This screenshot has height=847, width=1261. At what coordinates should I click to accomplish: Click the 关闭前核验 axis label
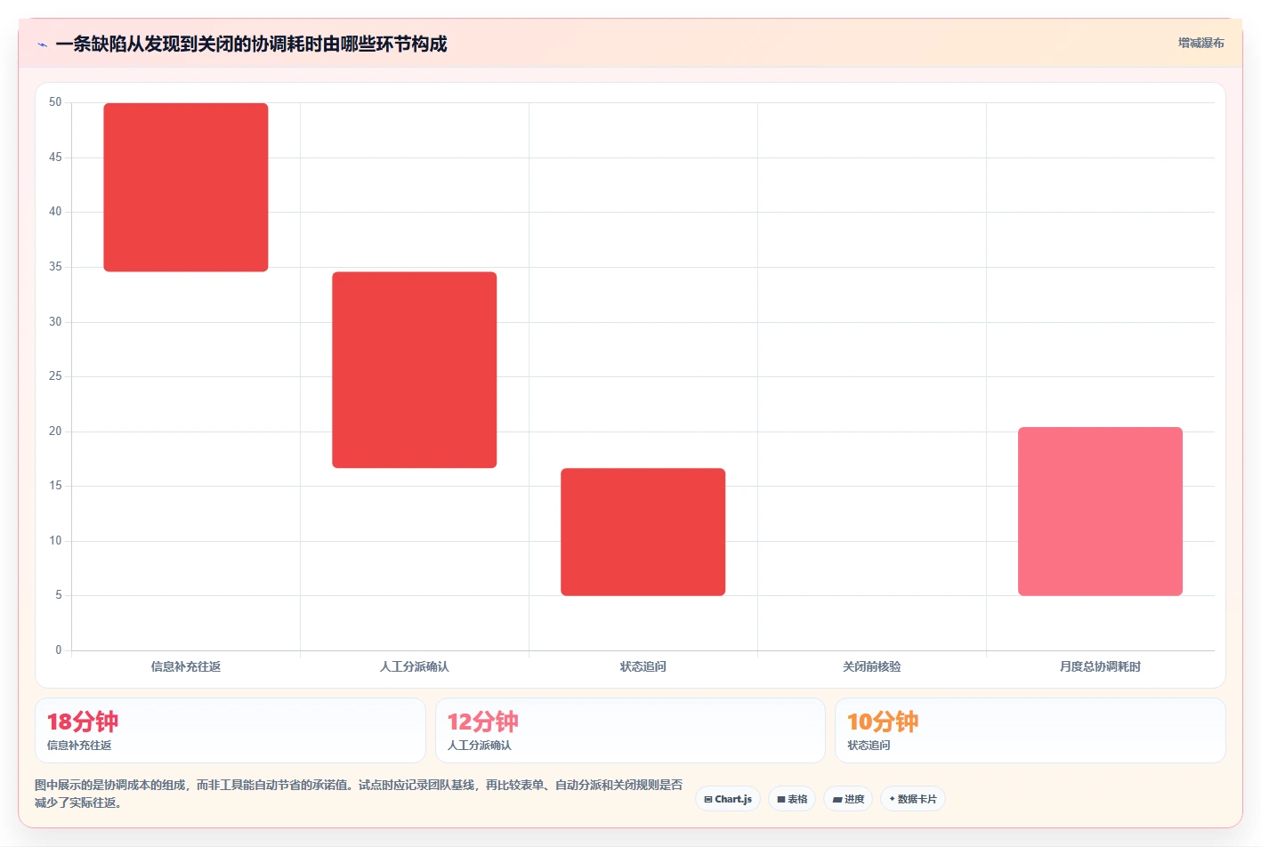click(x=872, y=666)
